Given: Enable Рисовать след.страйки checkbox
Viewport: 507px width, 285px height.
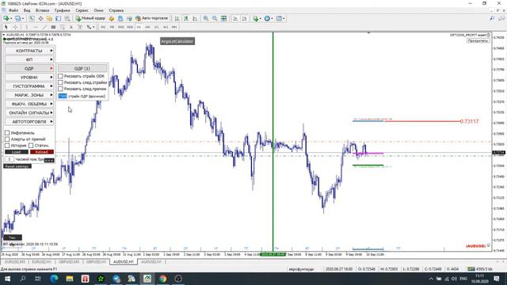Looking at the screenshot, I should click(x=60, y=82).
